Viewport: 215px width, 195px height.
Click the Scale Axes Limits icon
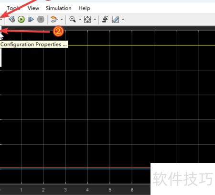point(87,19)
